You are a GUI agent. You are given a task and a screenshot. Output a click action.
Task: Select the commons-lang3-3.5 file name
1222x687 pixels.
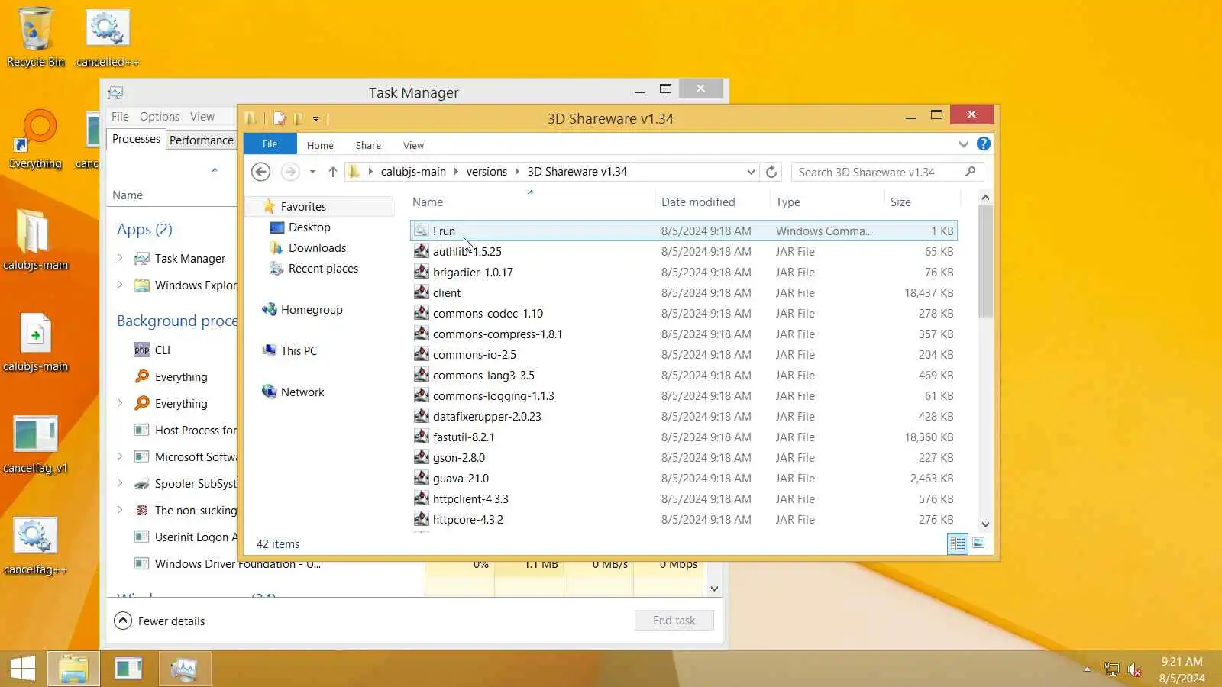[x=483, y=376]
